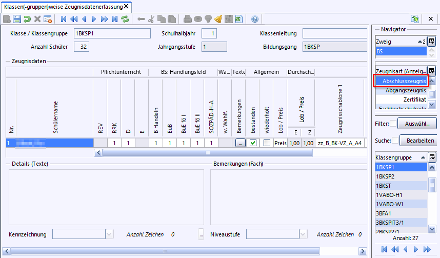Click the green Undo arrow icon
This screenshot has width=440, height=258.
click(27, 19)
